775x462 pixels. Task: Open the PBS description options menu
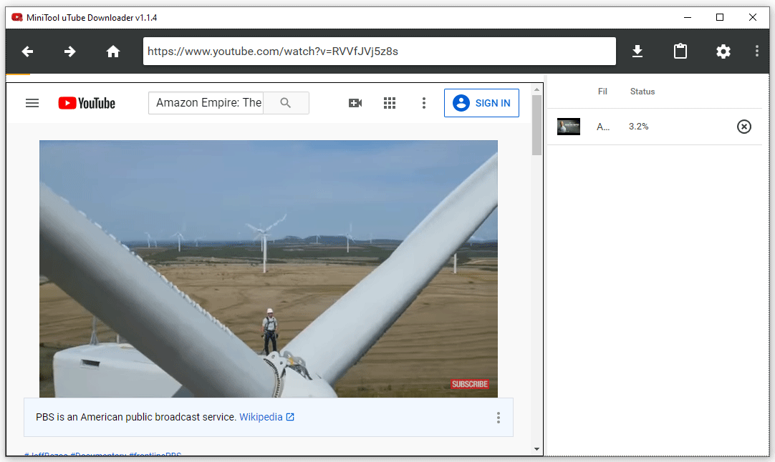pos(498,417)
